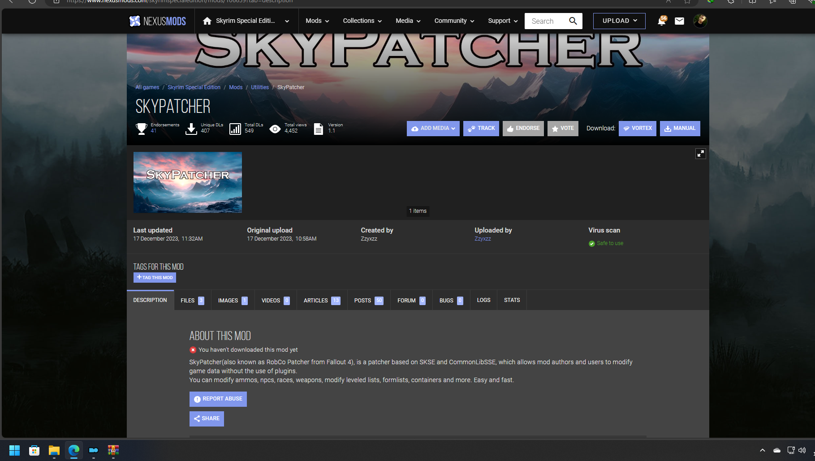Switch to the POSTS tab
The width and height of the screenshot is (815, 461).
(369, 301)
